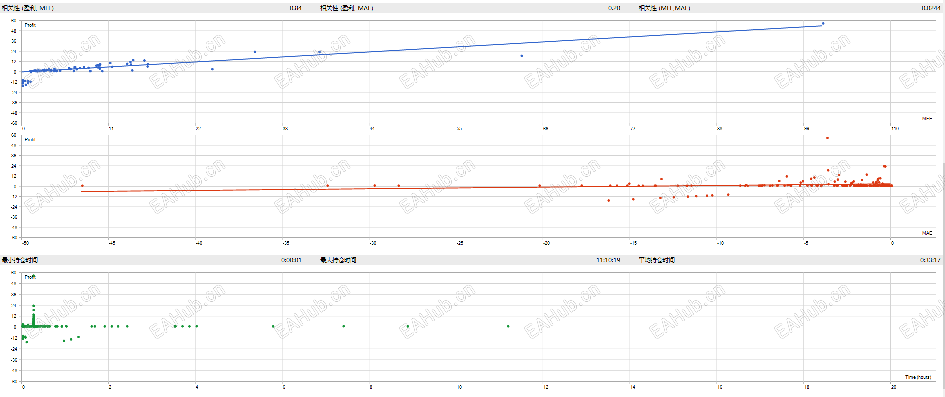945x397 pixels.
Task: Select the 最小持仓时间 label
Action: pyautogui.click(x=20, y=260)
